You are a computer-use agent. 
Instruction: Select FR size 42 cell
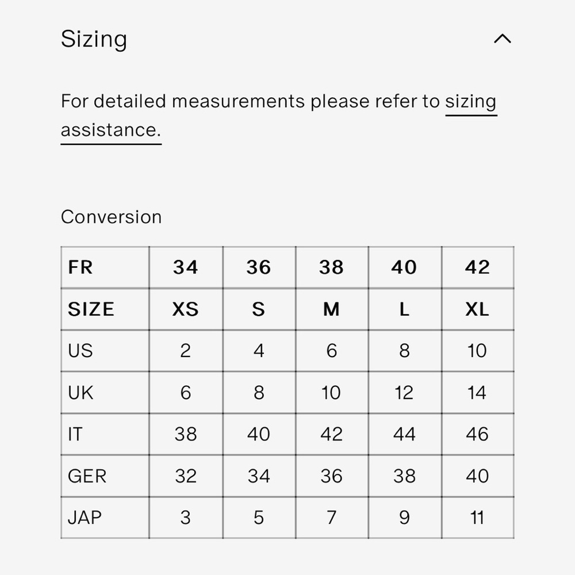click(477, 267)
